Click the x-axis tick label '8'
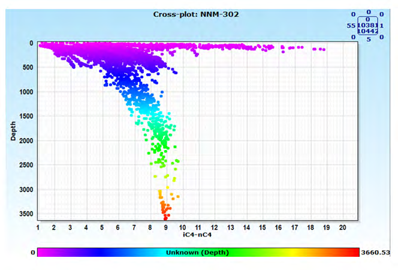 point(150,227)
